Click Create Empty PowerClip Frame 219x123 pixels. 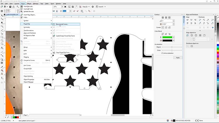tap(66, 36)
